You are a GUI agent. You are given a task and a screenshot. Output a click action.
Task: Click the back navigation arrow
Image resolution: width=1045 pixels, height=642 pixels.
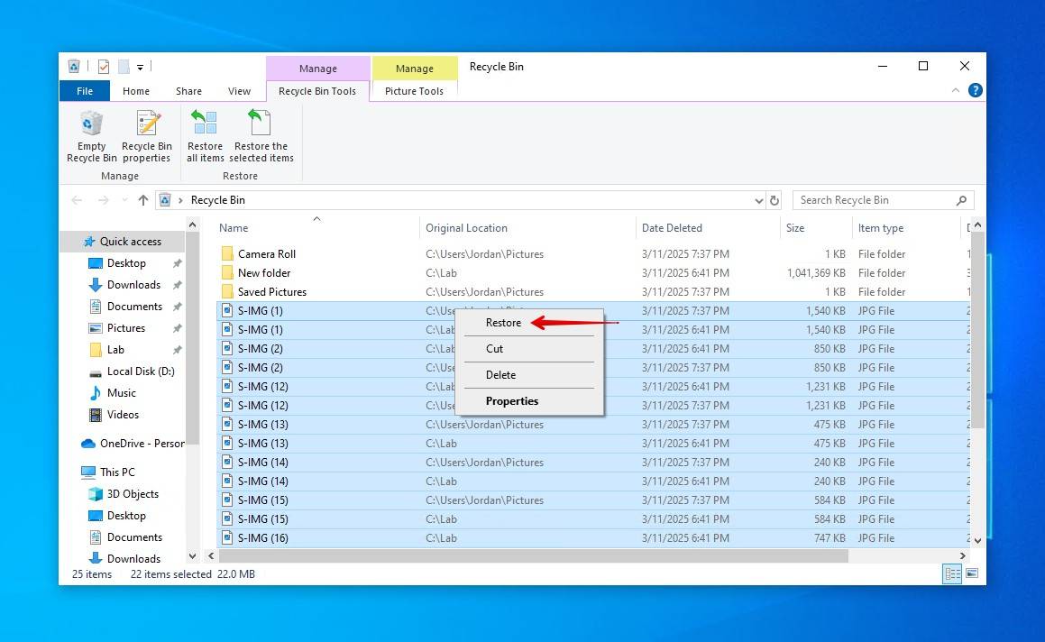pyautogui.click(x=77, y=199)
